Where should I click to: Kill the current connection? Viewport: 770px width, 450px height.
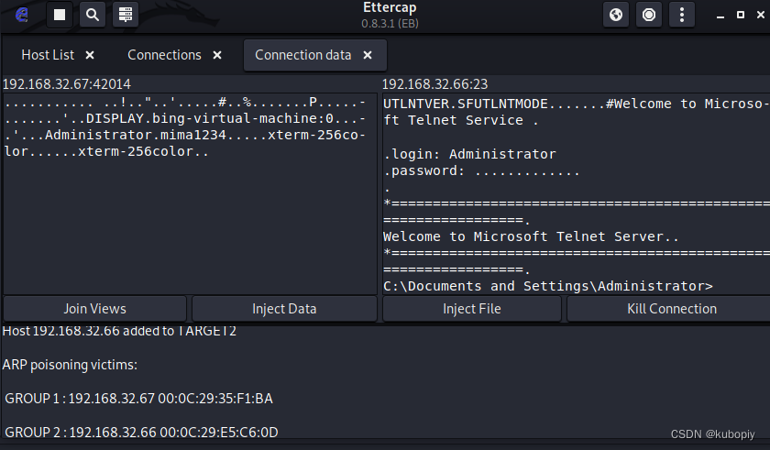click(x=672, y=309)
